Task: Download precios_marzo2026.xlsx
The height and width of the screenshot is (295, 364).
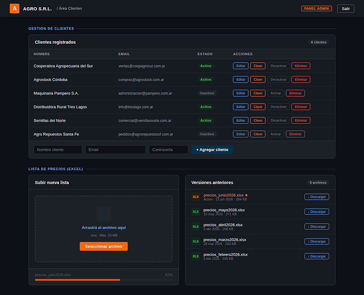Action: [317, 241]
